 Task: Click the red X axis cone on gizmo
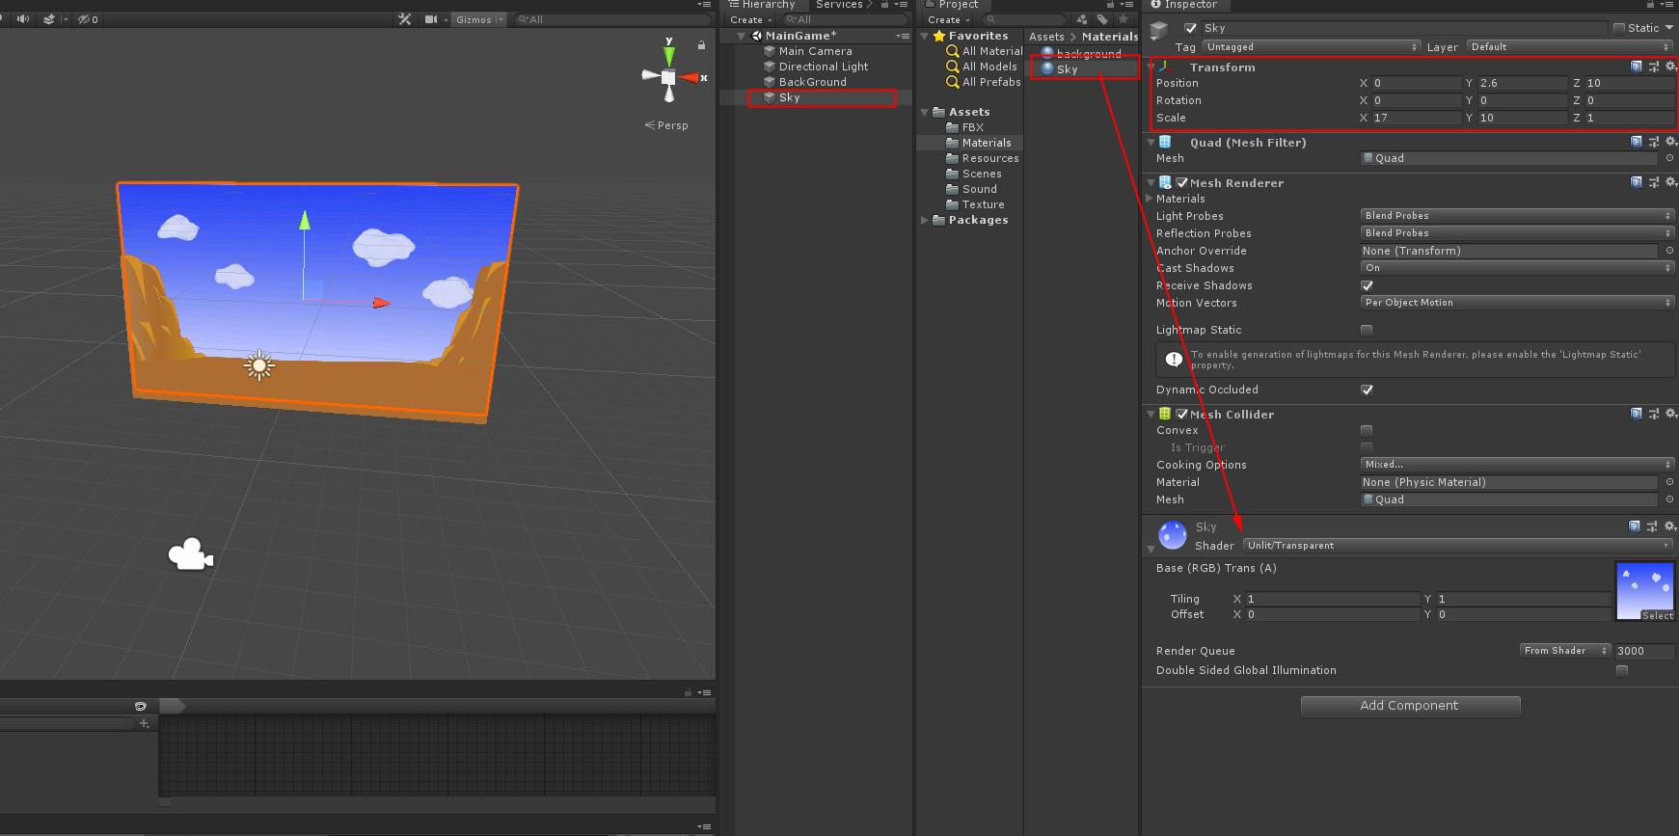point(691,77)
